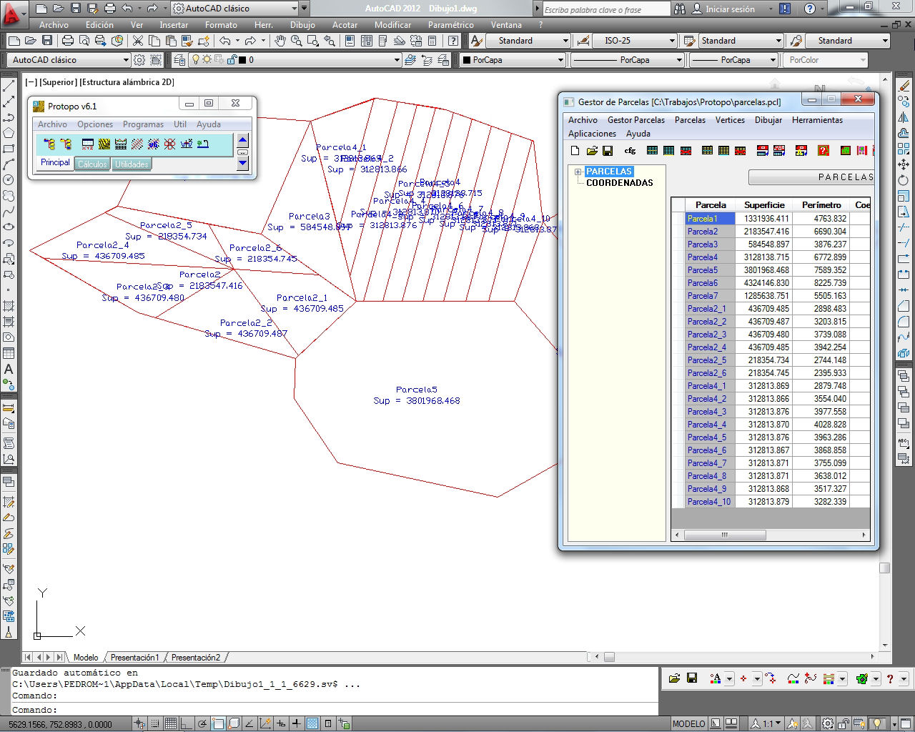The height and width of the screenshot is (732, 915).
Task: Click the Parcela4_10 row in the table
Action: coord(771,502)
